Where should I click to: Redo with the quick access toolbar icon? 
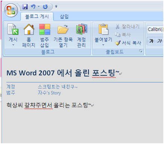[x=45, y=7]
